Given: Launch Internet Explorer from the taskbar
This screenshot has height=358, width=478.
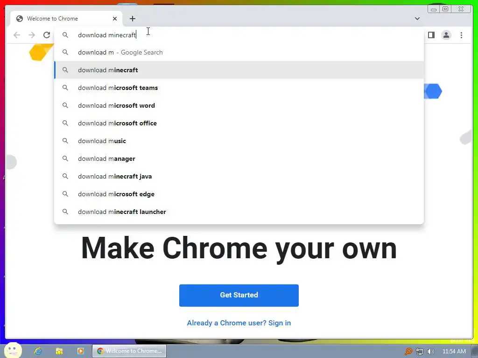Looking at the screenshot, I should point(38,351).
